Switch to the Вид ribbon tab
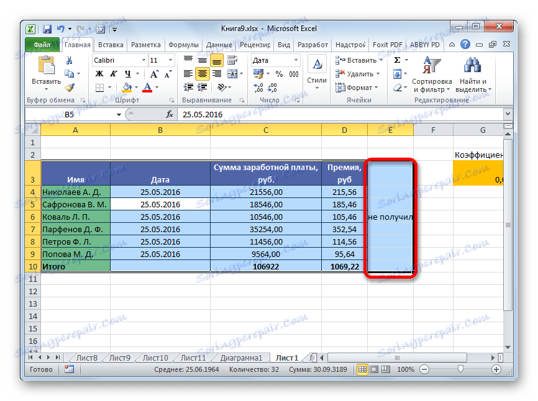Viewport: 538px width, 401px height. pyautogui.click(x=284, y=45)
